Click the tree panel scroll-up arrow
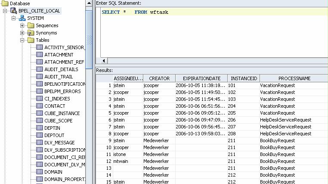The width and height of the screenshot is (328, 184). [89, 3]
